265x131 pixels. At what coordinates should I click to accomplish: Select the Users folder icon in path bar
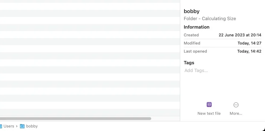click(x=1, y=126)
